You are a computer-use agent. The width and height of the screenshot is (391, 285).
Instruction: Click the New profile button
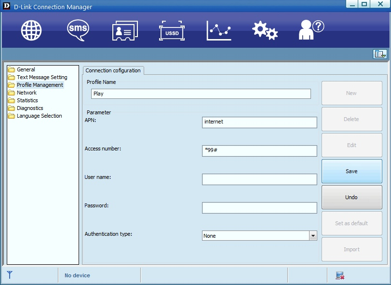click(352, 93)
